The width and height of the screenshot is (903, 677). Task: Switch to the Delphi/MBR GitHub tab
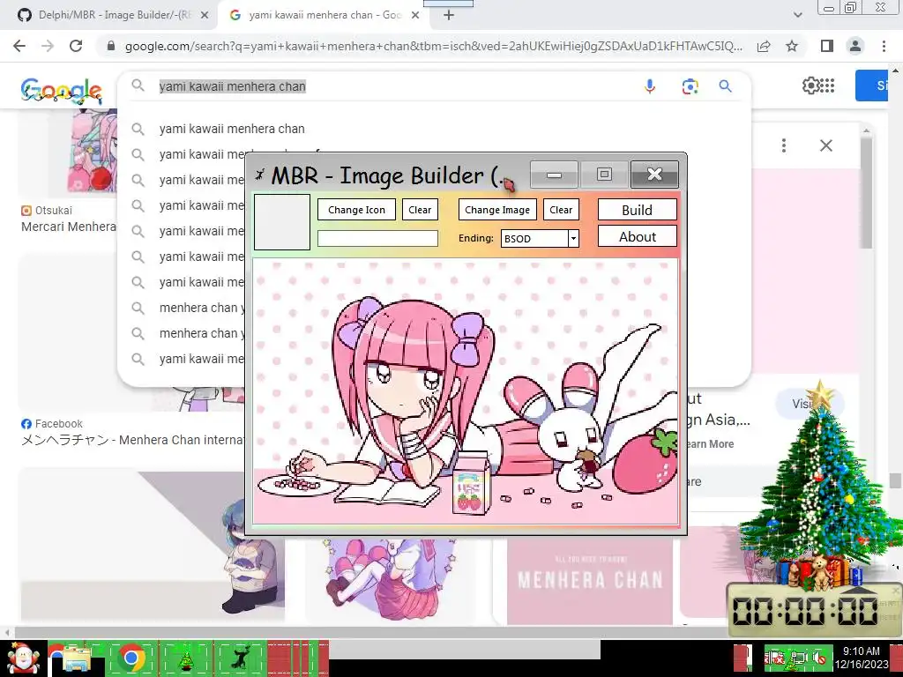(108, 15)
